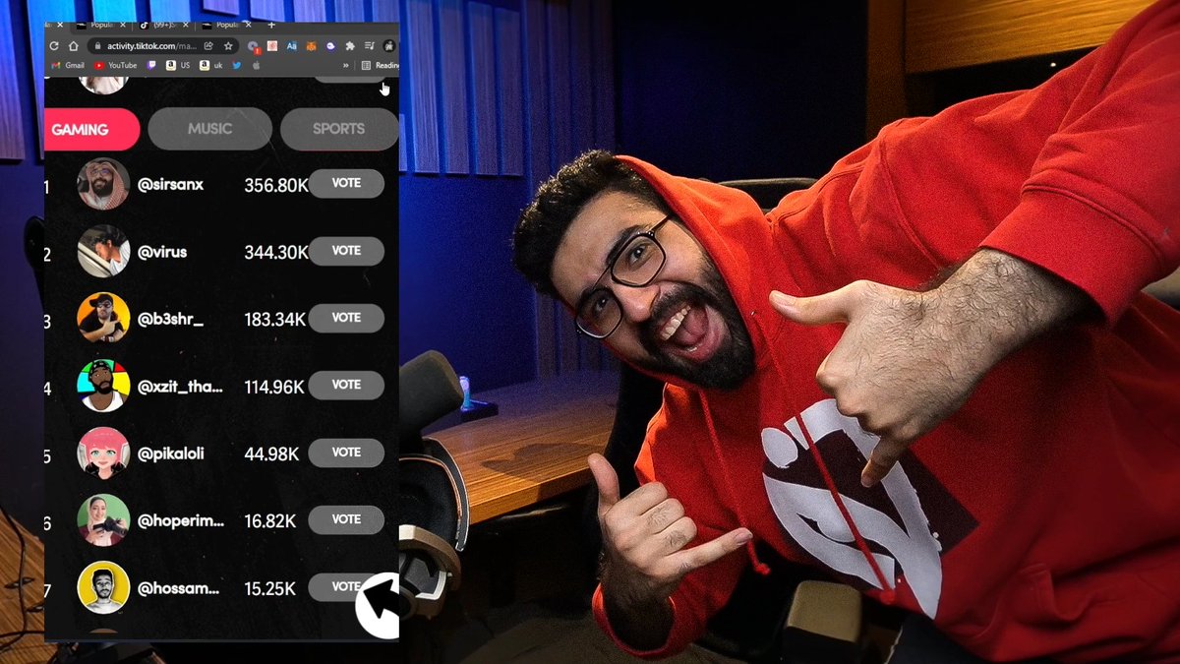Image resolution: width=1180 pixels, height=664 pixels.
Task: Open the MetaMask fox extension
Action: pos(311,45)
